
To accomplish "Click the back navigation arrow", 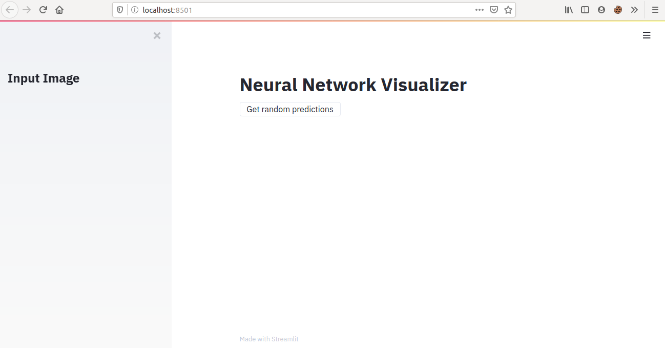I will 10,10.
